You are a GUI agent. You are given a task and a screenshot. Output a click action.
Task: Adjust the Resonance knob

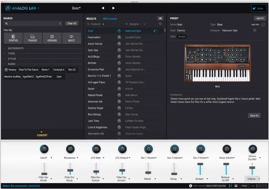coord(70,149)
